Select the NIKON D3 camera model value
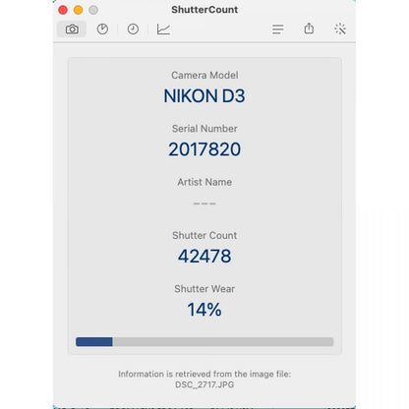 pos(204,96)
